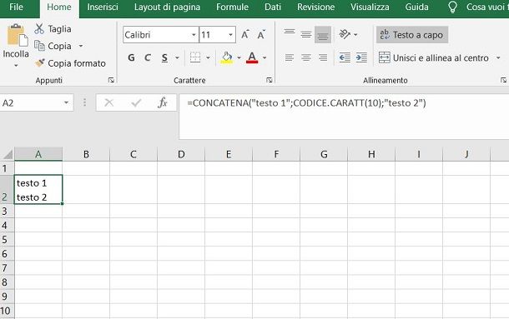Image resolution: width=509 pixels, height=319 pixels.
Task: Open Appunti clipboard dialog launcher
Action: [x=111, y=80]
